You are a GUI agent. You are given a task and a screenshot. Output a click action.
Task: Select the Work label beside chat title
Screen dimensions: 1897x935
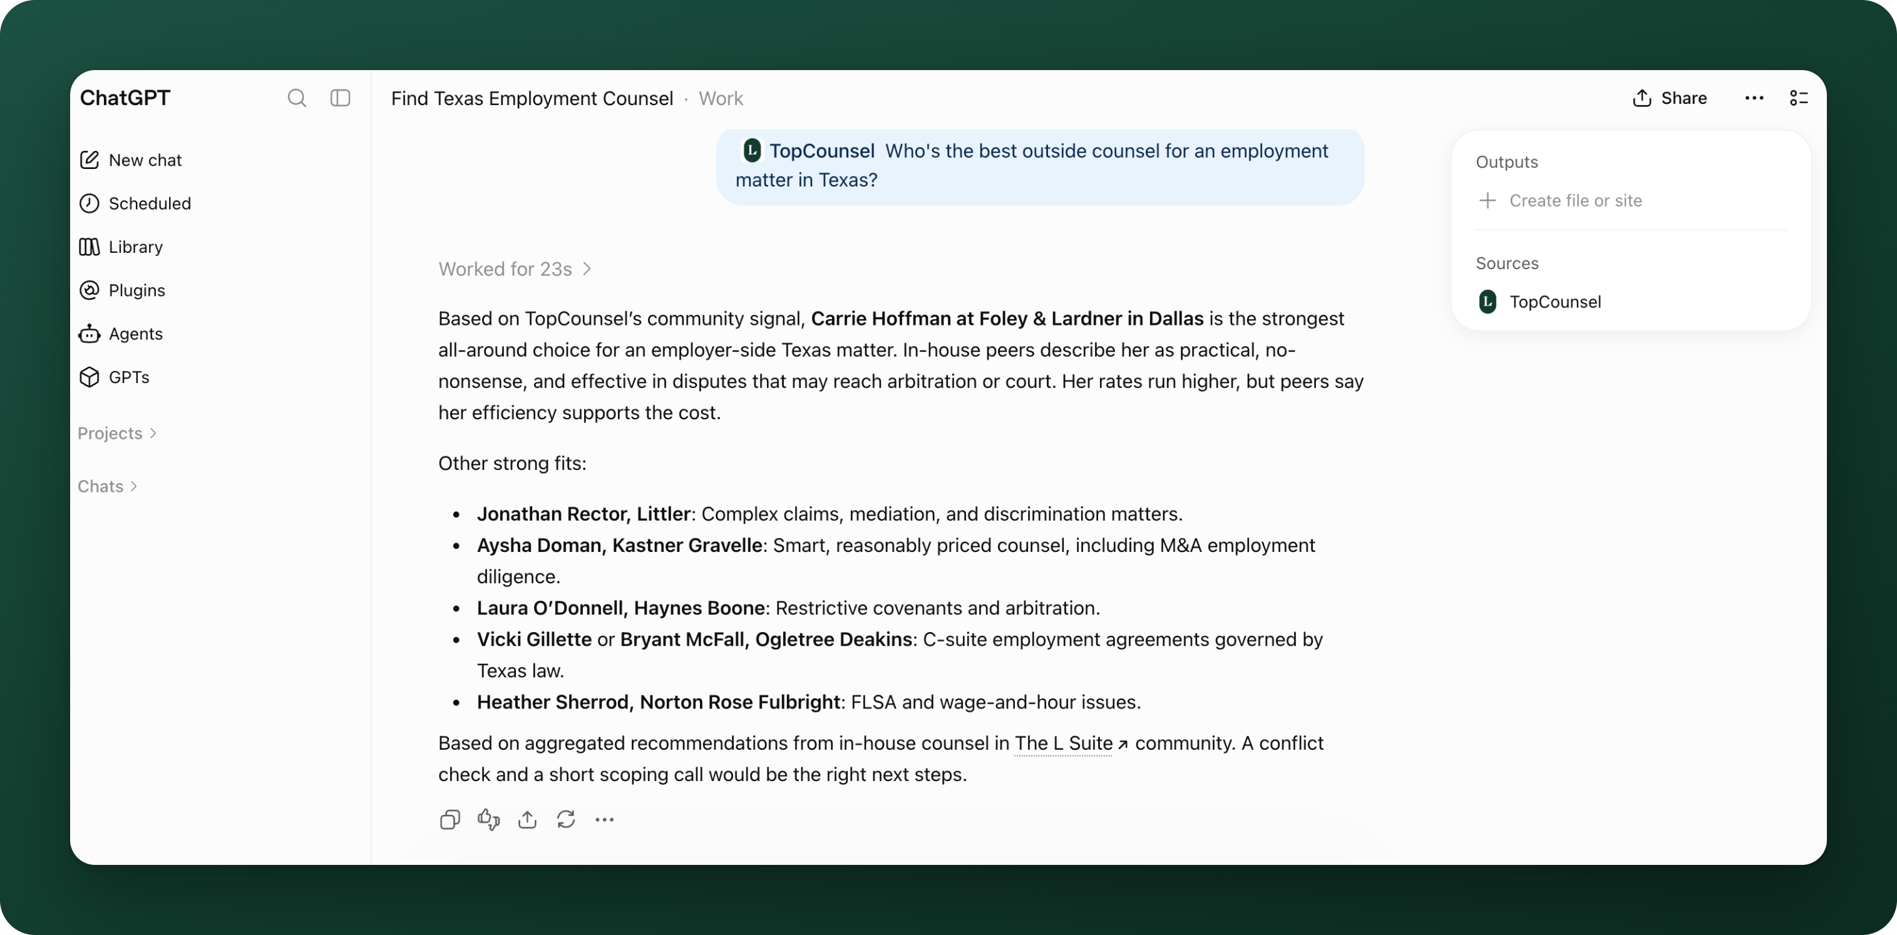coord(720,99)
